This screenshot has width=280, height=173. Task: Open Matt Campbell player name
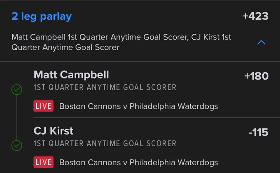click(71, 75)
